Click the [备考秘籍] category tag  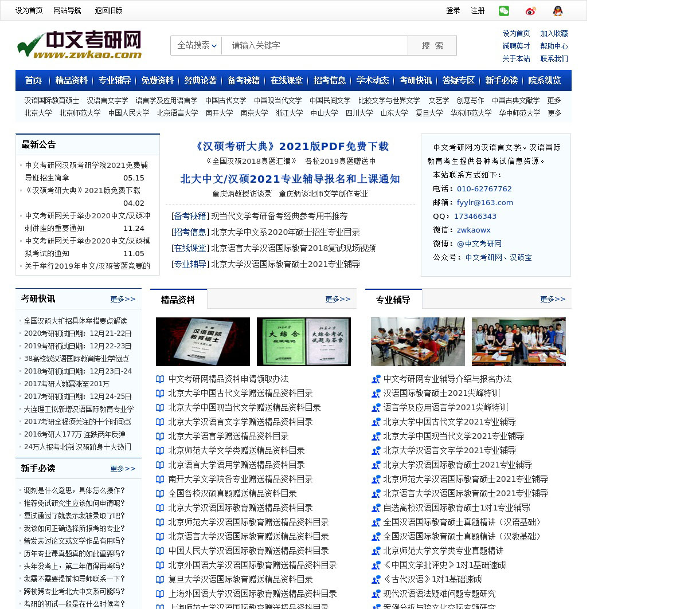[x=190, y=216]
